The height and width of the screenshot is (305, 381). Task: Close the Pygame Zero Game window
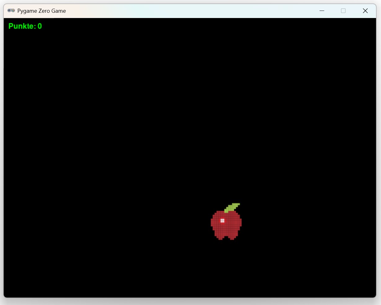click(x=365, y=11)
